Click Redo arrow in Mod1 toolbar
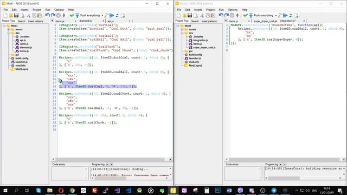Image resolution: width=347 pixels, height=195 pixels. pyautogui.click(x=53, y=16)
